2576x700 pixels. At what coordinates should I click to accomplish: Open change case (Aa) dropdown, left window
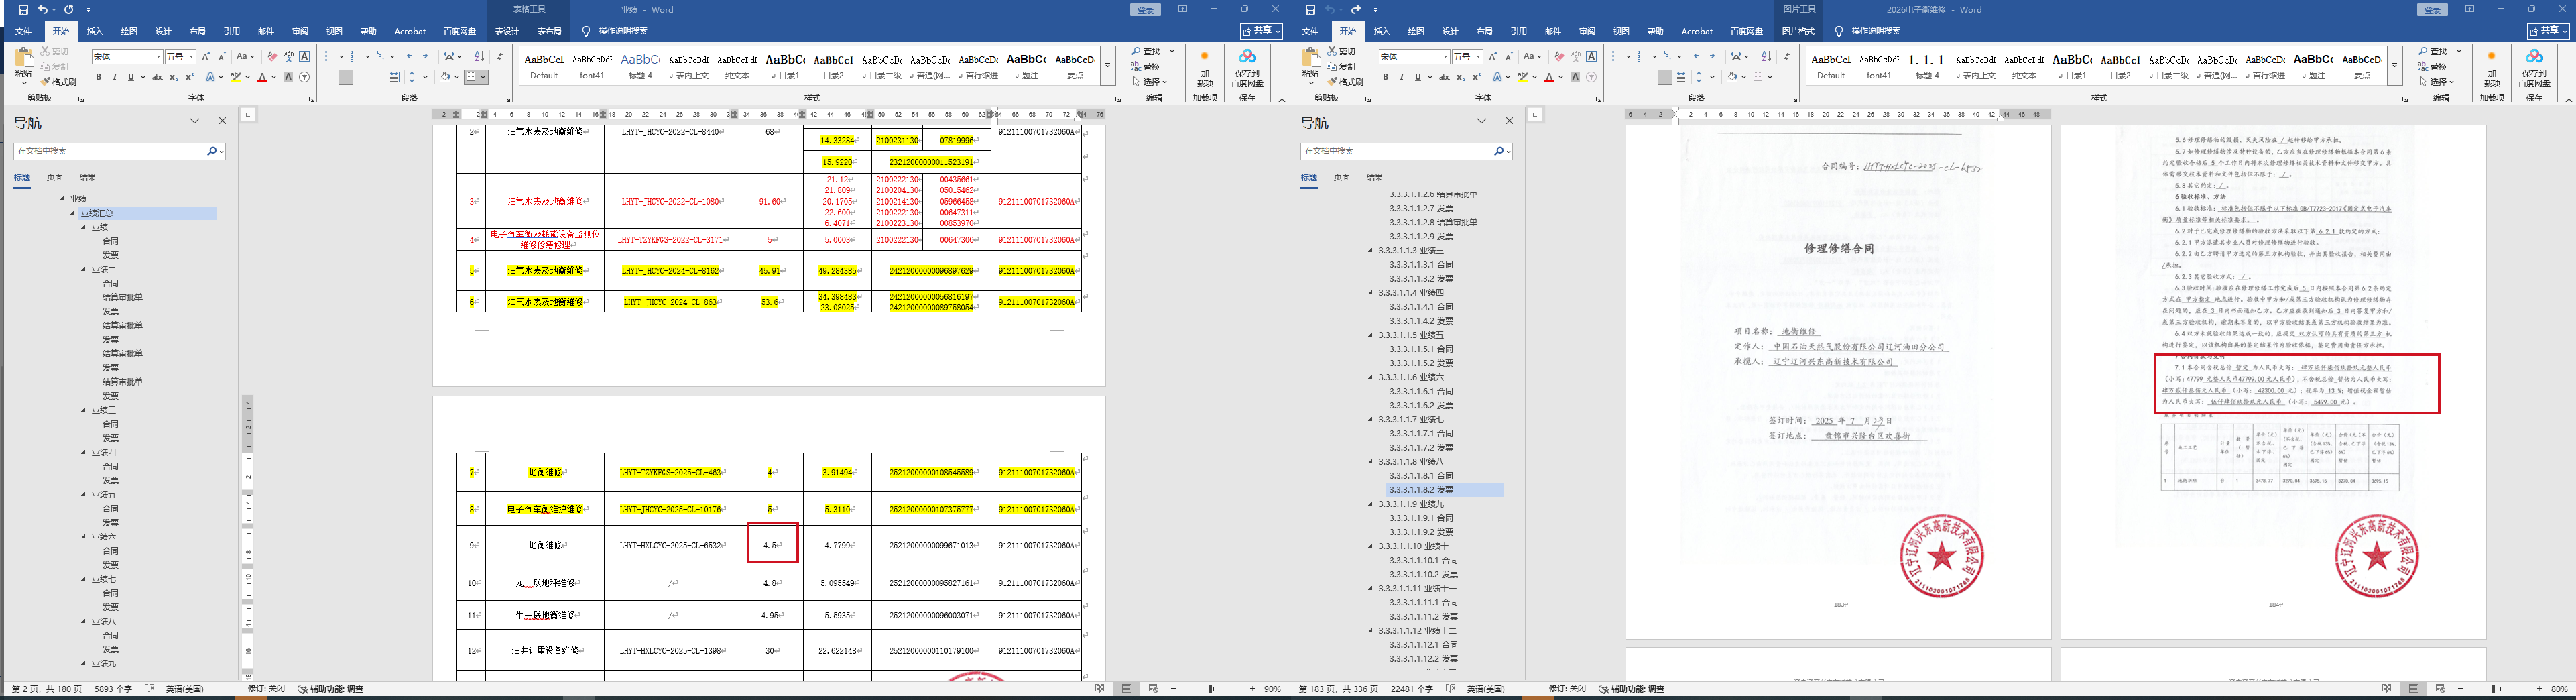(244, 57)
